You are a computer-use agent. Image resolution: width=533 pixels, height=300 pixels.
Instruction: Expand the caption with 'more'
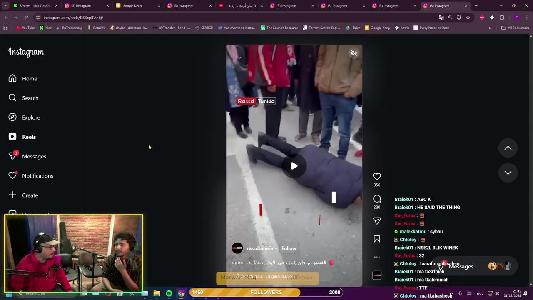pos(237,262)
